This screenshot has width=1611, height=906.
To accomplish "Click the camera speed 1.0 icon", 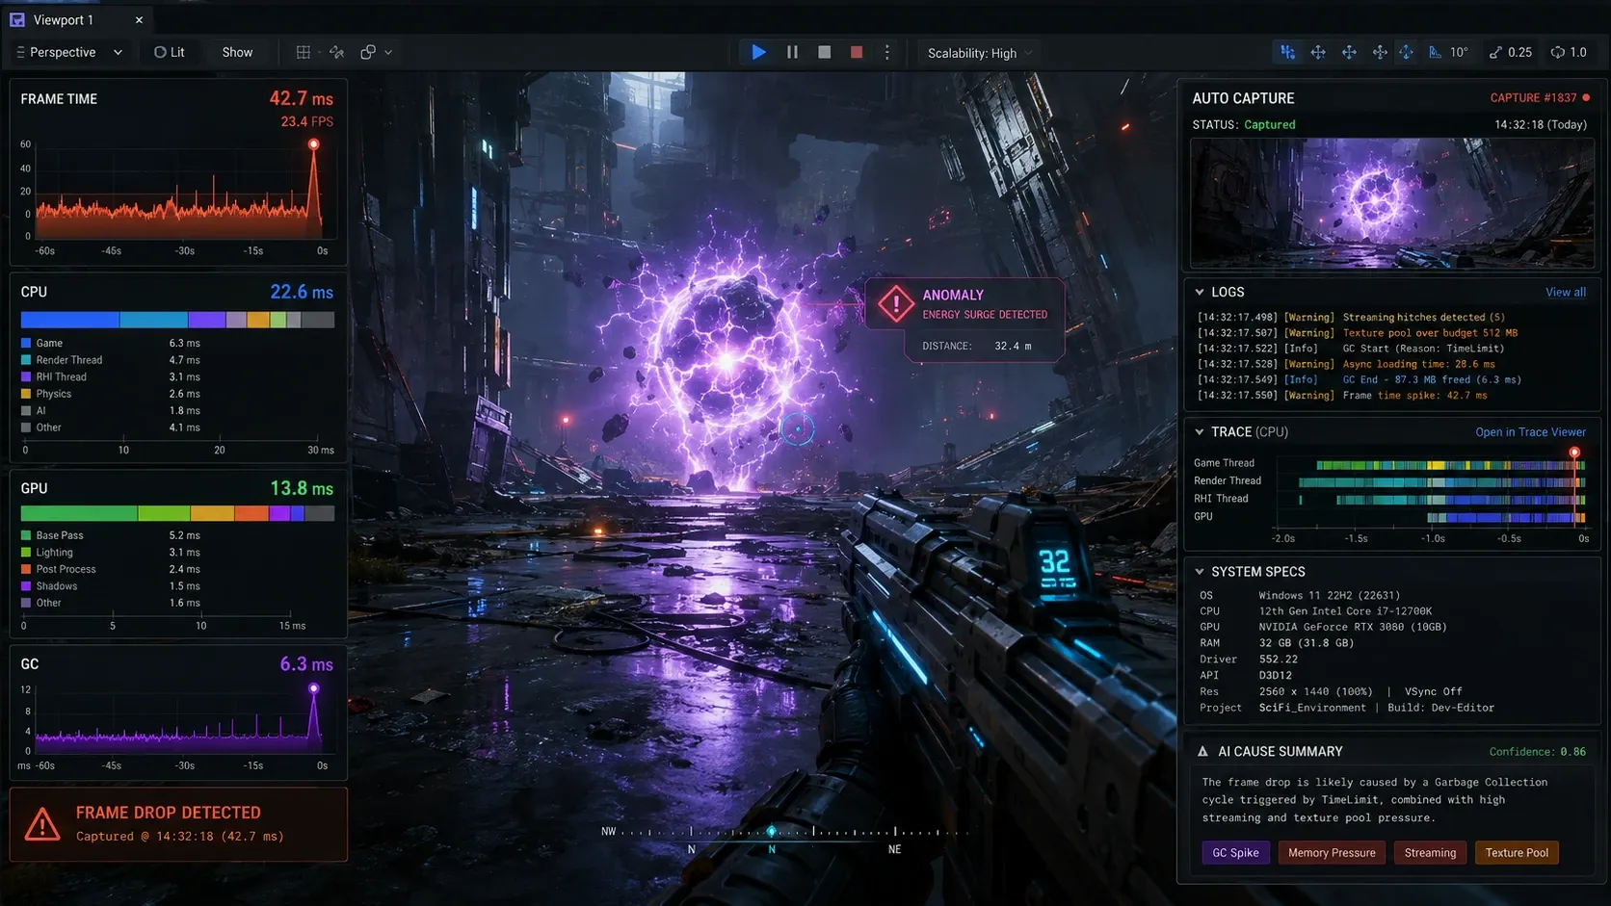I will tap(1558, 52).
